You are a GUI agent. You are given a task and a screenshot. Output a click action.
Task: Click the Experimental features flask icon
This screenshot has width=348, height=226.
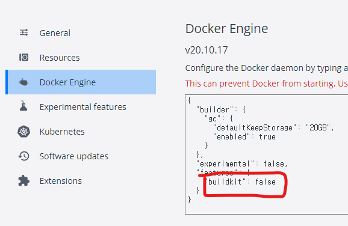point(23,106)
